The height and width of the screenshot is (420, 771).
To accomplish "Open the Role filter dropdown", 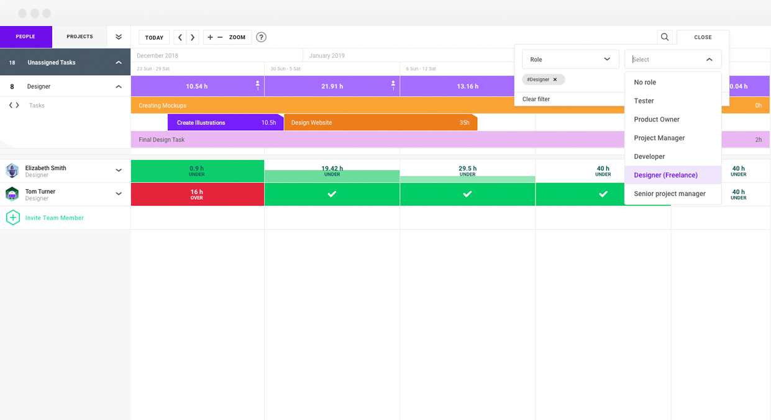I will 570,60.
